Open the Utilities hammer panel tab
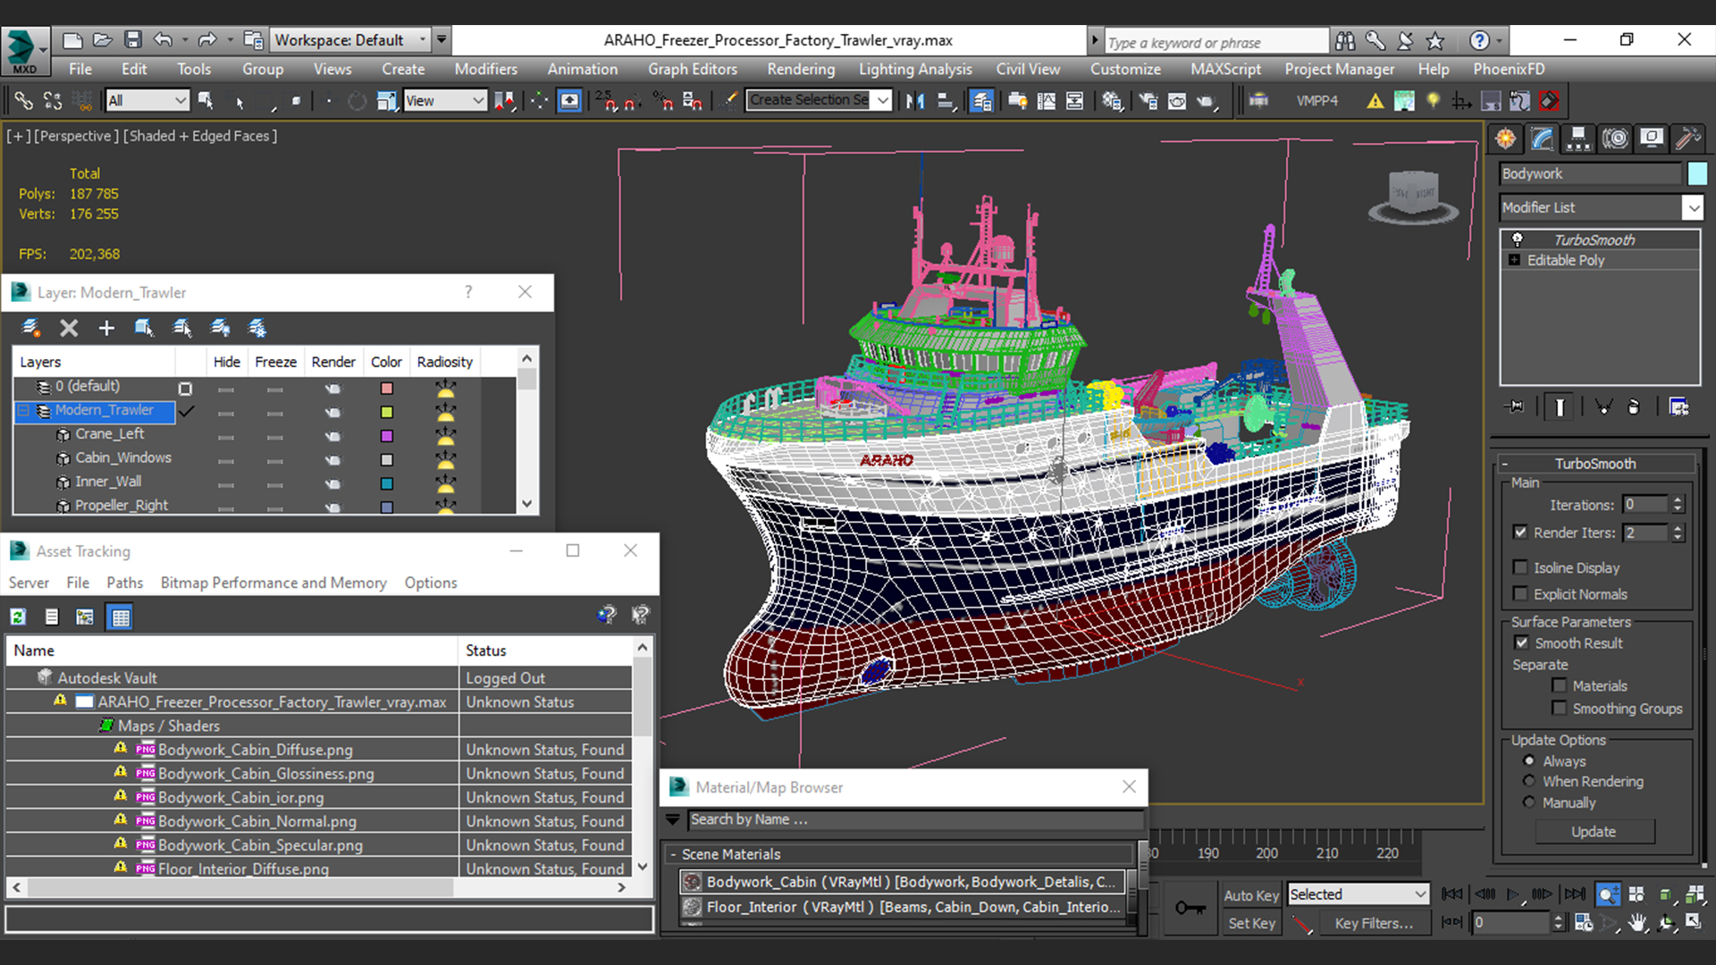Viewport: 1716px width, 965px height. pos(1687,138)
